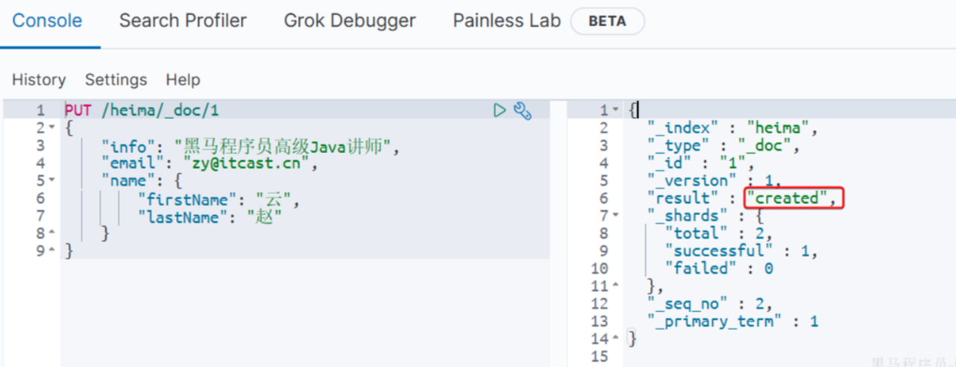Fold the response root object at line 1
The image size is (956, 367).
coord(615,110)
